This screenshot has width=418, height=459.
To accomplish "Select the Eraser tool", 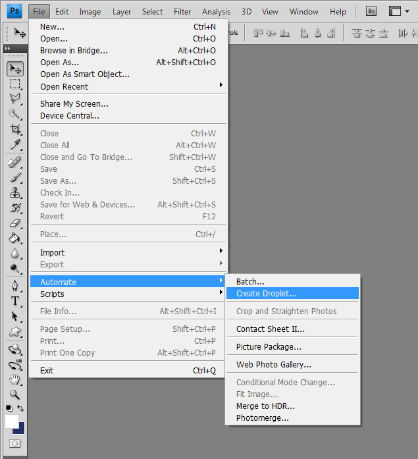I will point(15,223).
